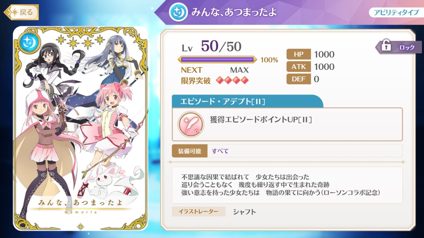This screenshot has width=424, height=238.
Task: Click the blue ability badge on card
Action: point(29,42)
